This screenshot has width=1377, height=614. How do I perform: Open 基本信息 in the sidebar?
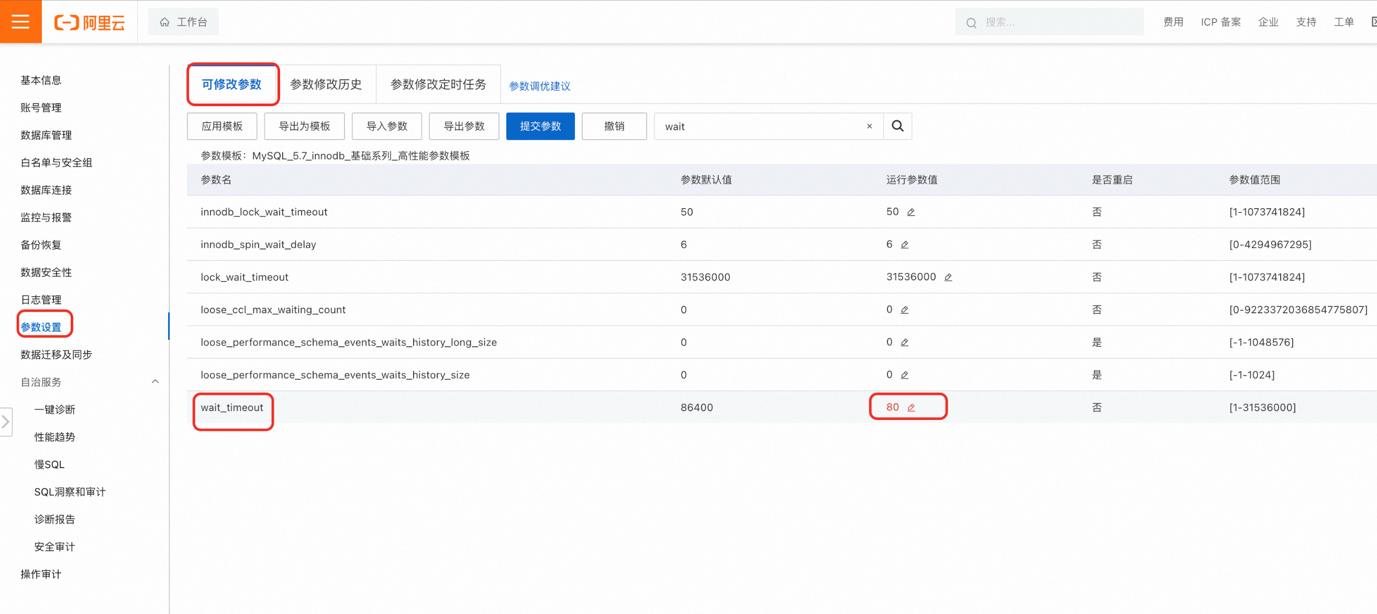point(41,80)
